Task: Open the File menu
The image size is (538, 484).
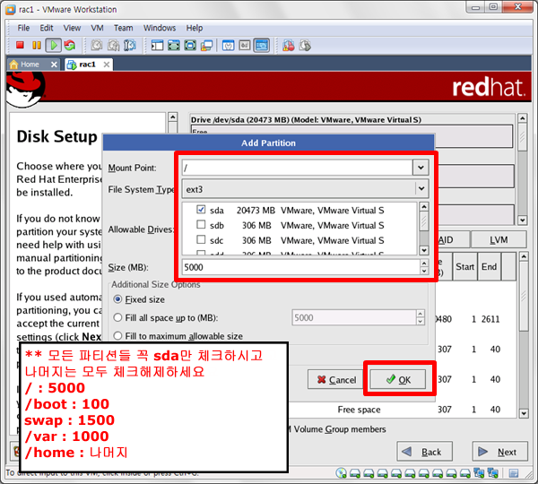Action: click(23, 28)
